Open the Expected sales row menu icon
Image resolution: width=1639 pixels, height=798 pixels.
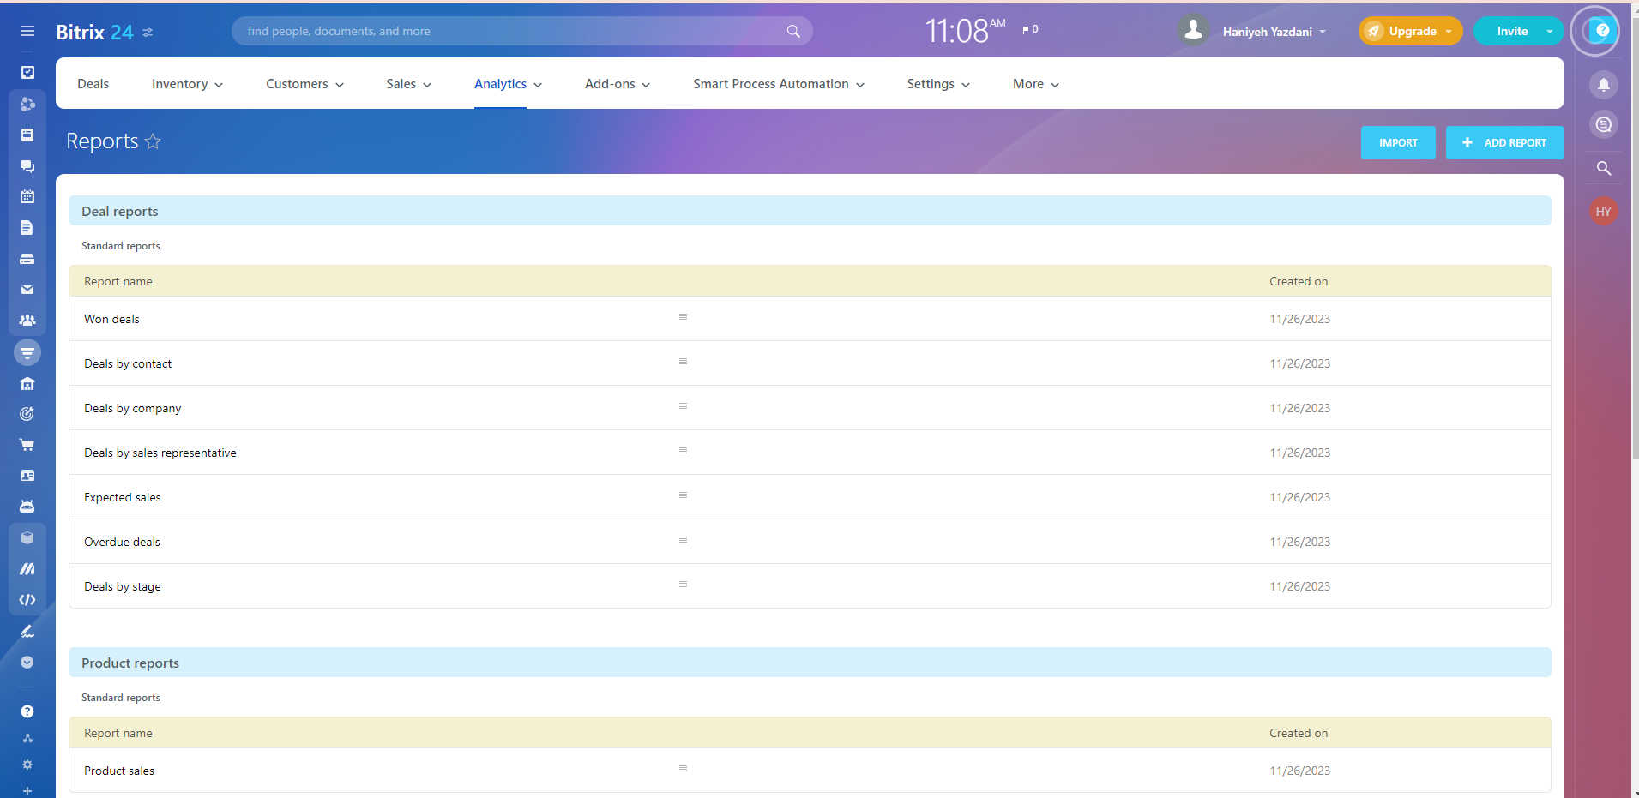pos(684,495)
